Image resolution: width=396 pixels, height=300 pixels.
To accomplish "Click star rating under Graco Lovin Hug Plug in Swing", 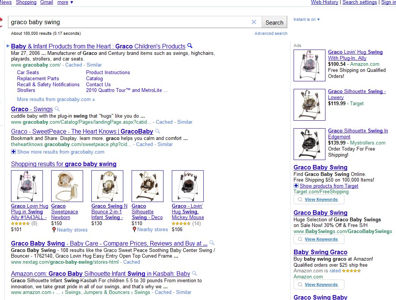I will (x=20, y=224).
